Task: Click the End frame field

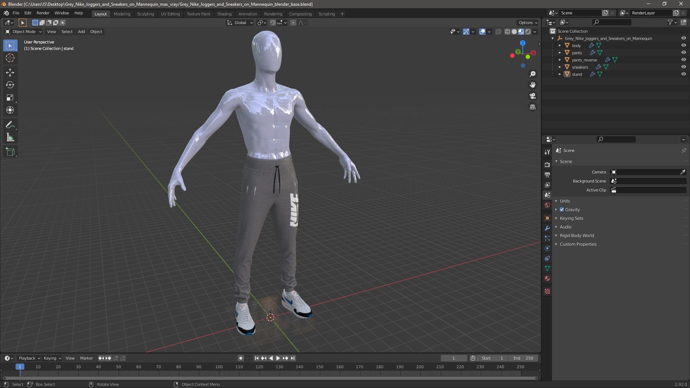Action: (x=523, y=359)
